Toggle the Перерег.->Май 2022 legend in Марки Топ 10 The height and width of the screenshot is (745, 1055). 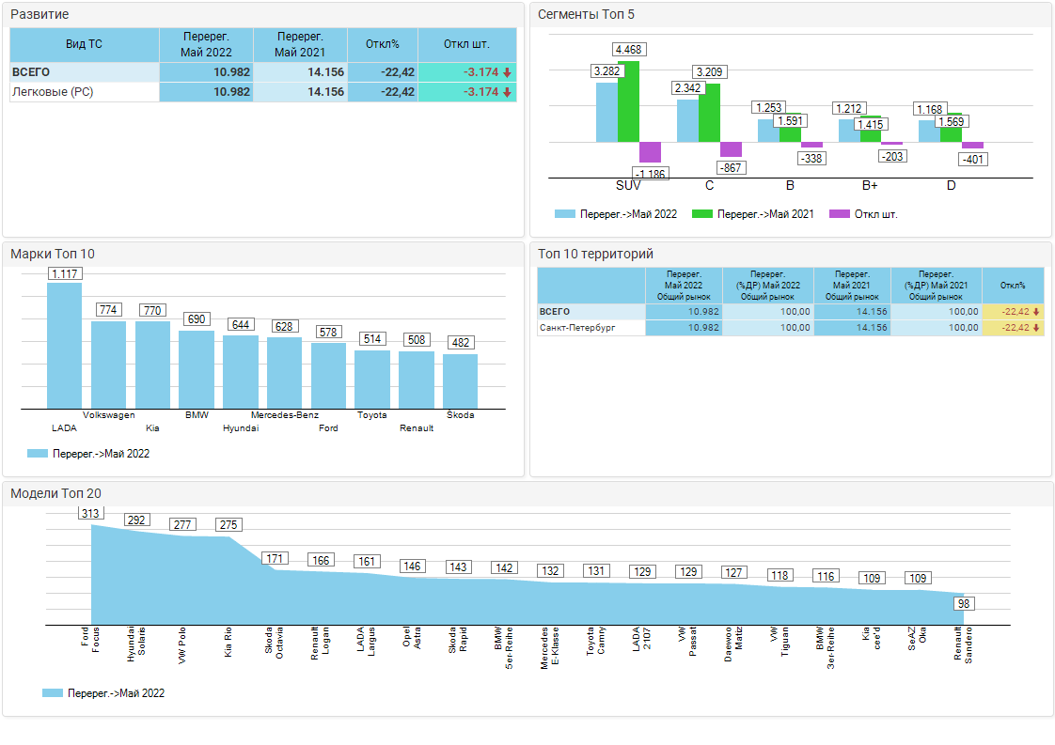pyautogui.click(x=89, y=453)
